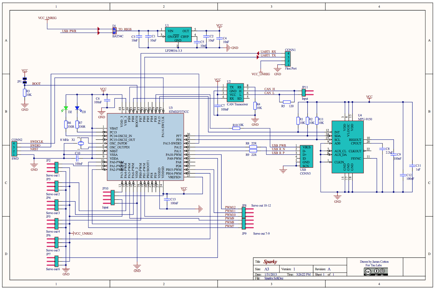Click the JP2 Servo out 1 header

pyautogui.click(x=53, y=168)
